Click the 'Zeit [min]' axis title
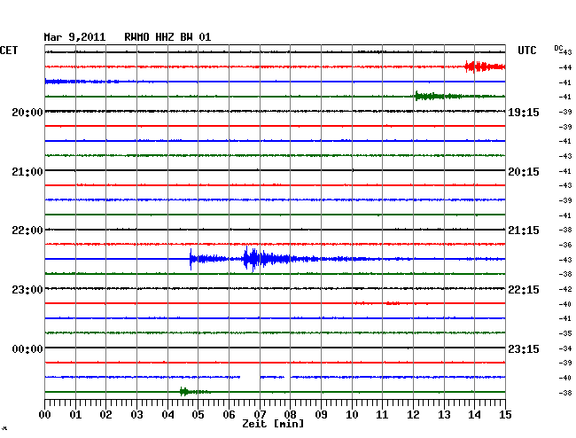This screenshot has width=576, height=438. pos(273,424)
